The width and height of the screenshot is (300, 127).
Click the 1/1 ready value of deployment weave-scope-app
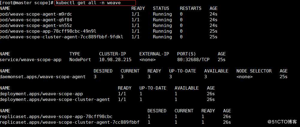[122, 94]
